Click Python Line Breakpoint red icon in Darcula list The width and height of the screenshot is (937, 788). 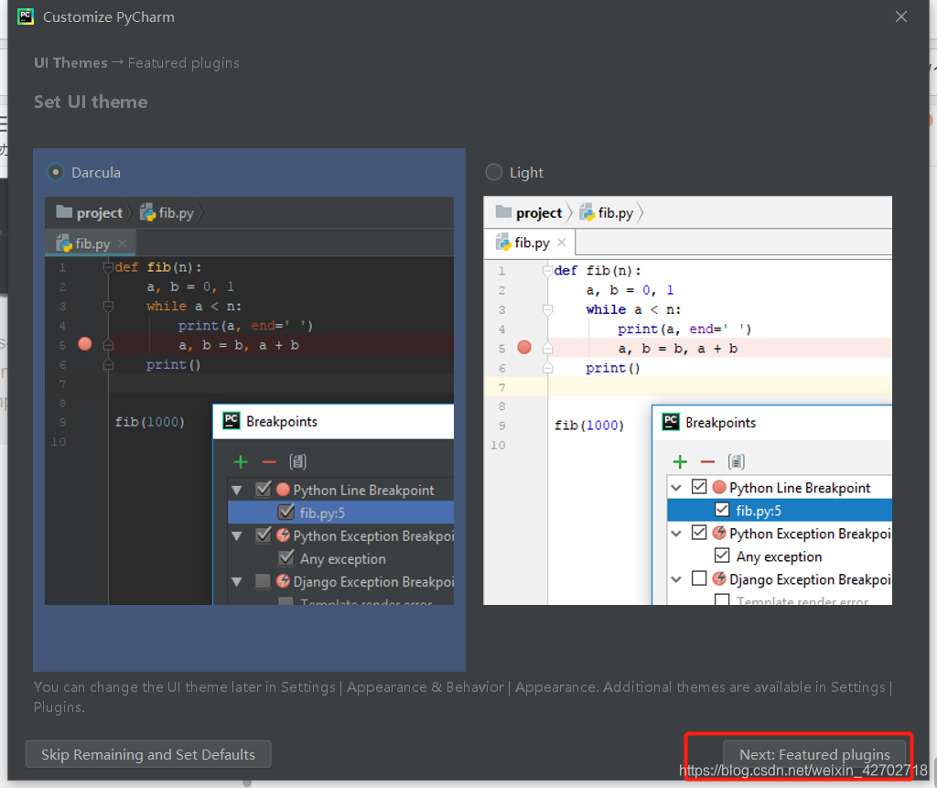(x=283, y=490)
